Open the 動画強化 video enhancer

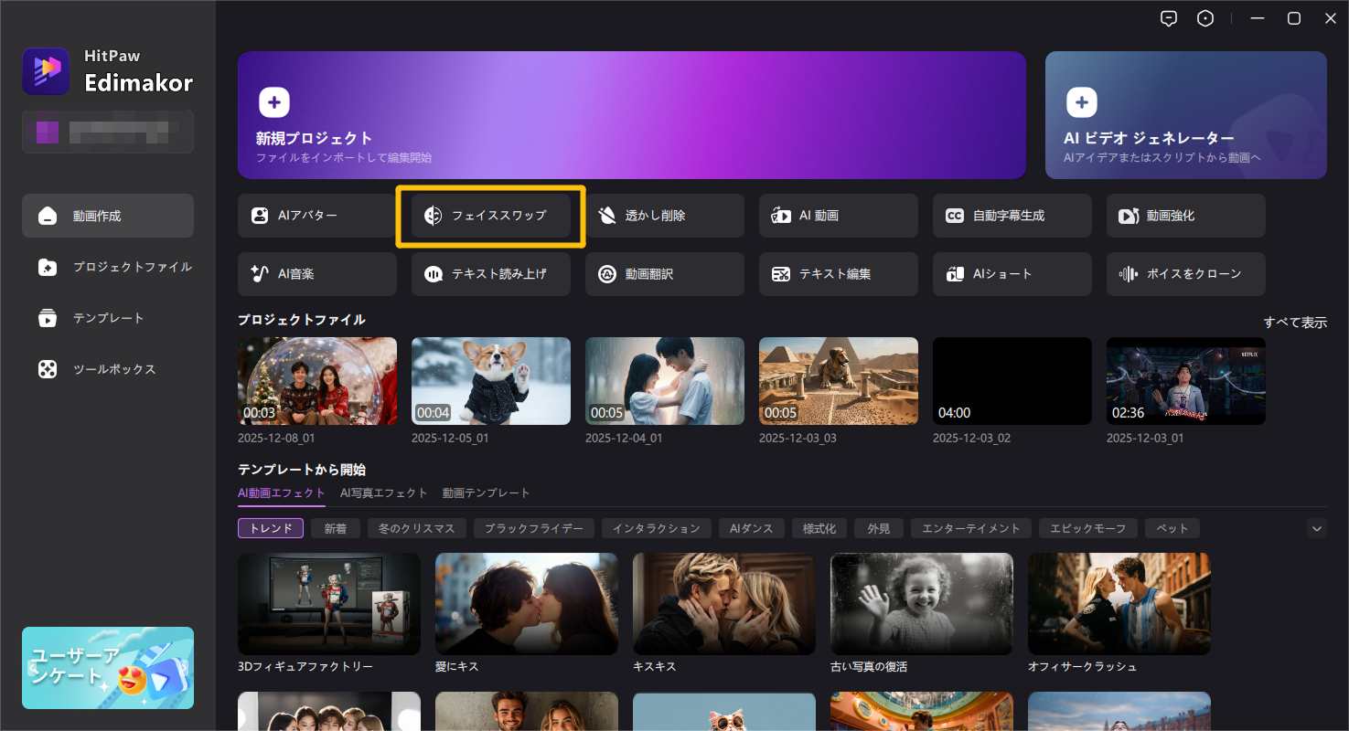click(x=1185, y=216)
